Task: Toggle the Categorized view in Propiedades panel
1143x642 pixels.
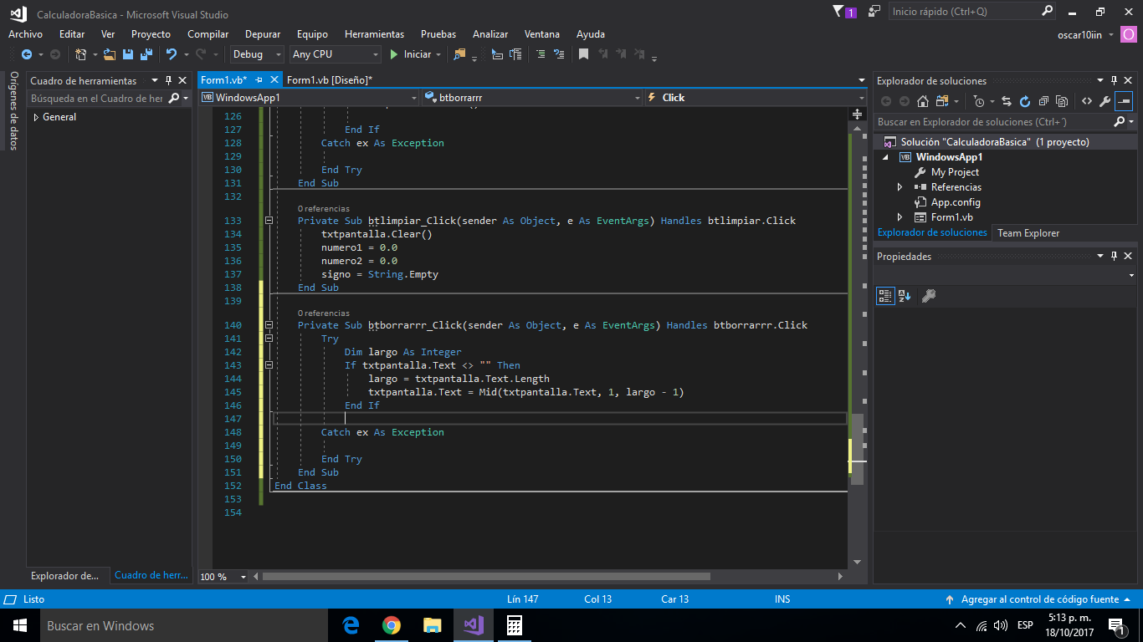Action: click(x=885, y=296)
